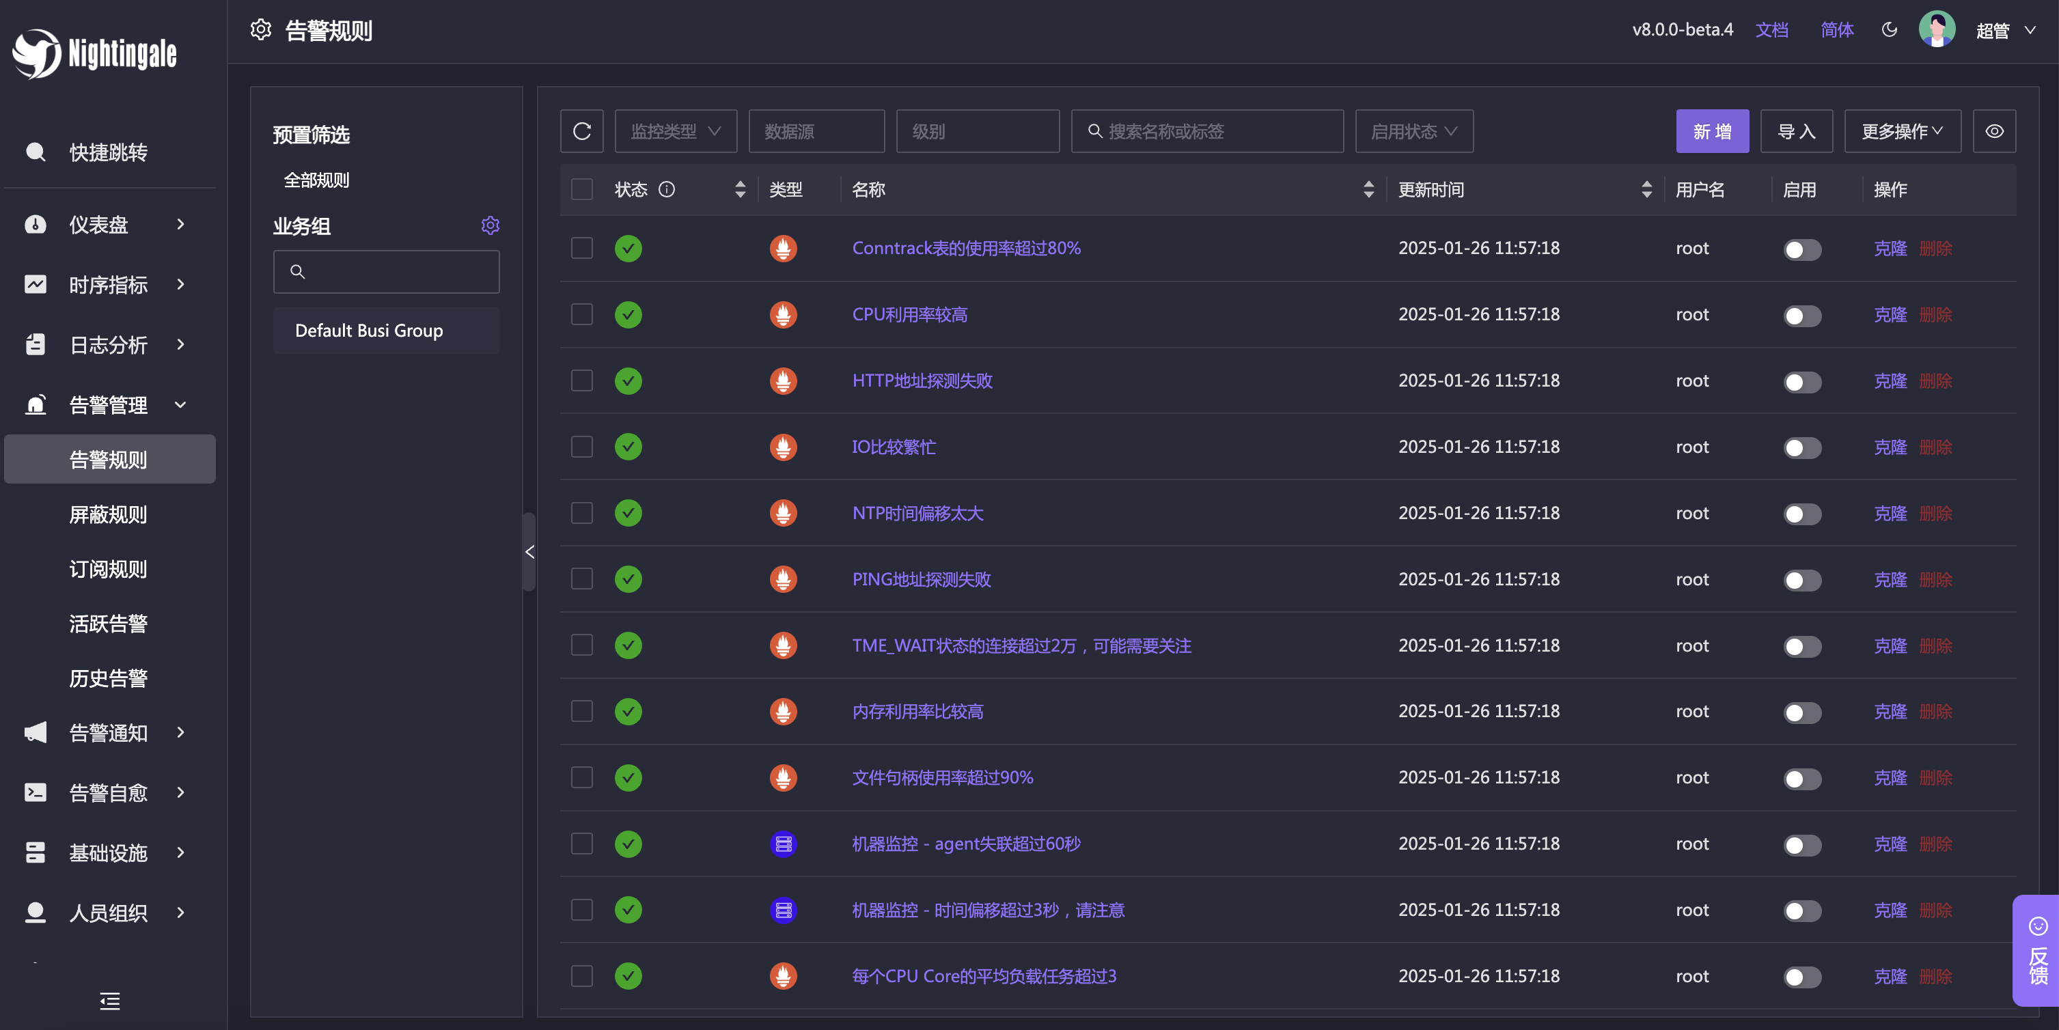Expand the 时序指标 sidebar menu
The image size is (2059, 1030).
click(109, 284)
